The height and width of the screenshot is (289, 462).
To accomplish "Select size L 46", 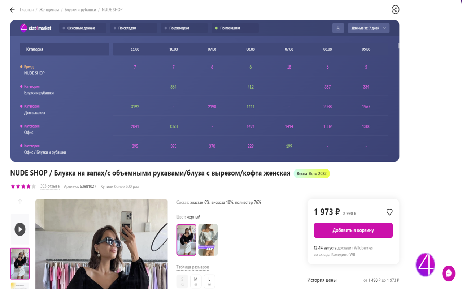I will click(209, 281).
